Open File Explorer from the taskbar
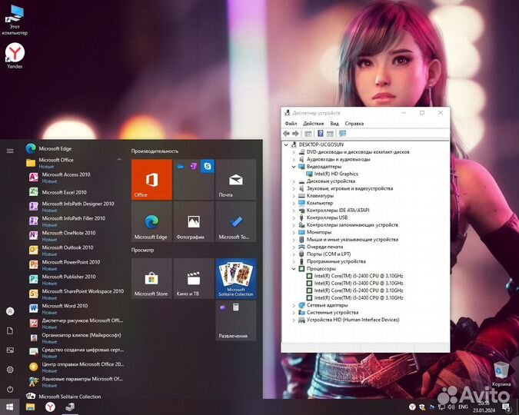Screen dimensions: 519x415 pyautogui.click(x=30, y=407)
